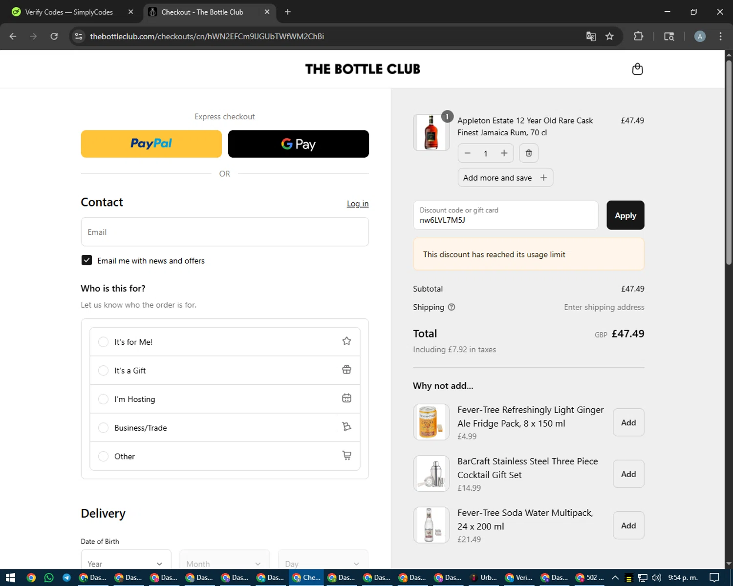Close the Verify Codes tab

[x=130, y=12]
